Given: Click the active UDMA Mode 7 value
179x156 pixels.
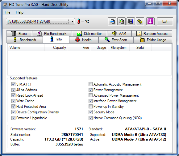Looking at the screenshot, I should point(139,139).
